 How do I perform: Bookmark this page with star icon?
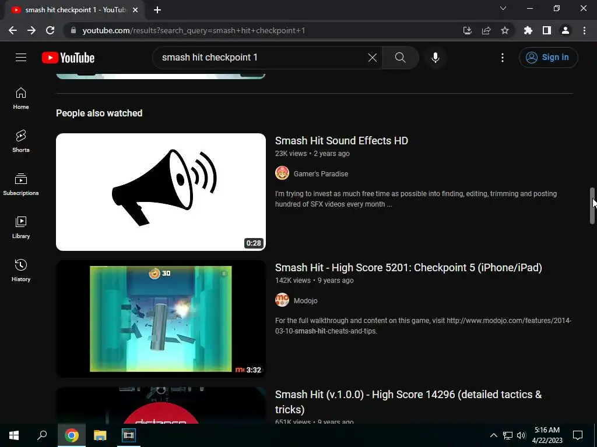[x=505, y=30]
